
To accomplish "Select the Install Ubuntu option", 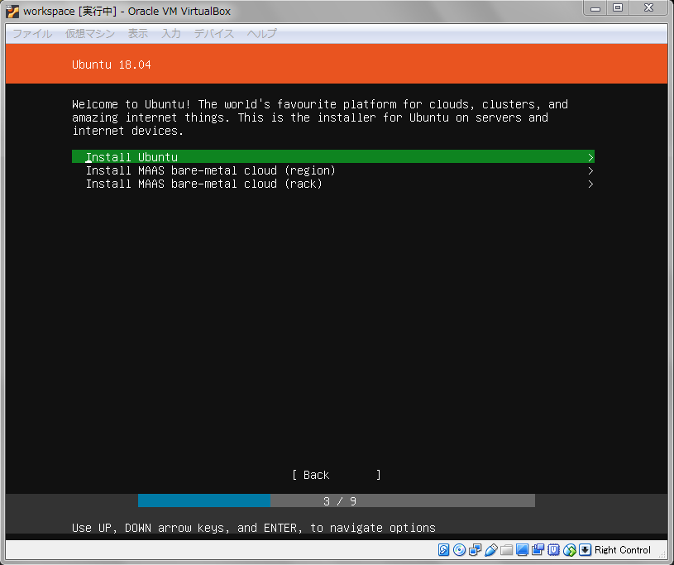I will pos(333,157).
